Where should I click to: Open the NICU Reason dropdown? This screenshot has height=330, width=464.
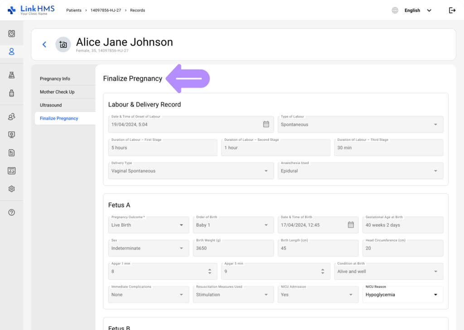[x=402, y=295]
